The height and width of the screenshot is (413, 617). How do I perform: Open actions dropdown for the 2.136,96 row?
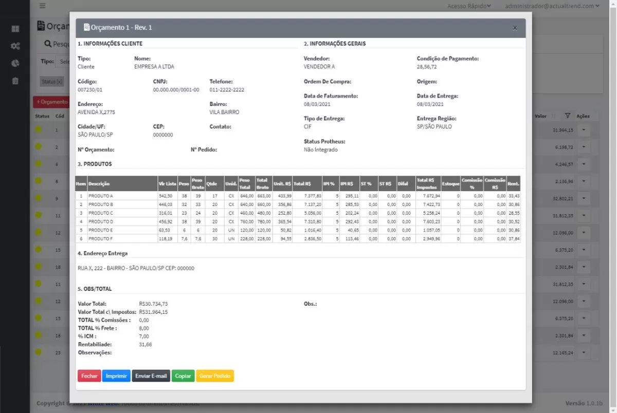point(584,181)
